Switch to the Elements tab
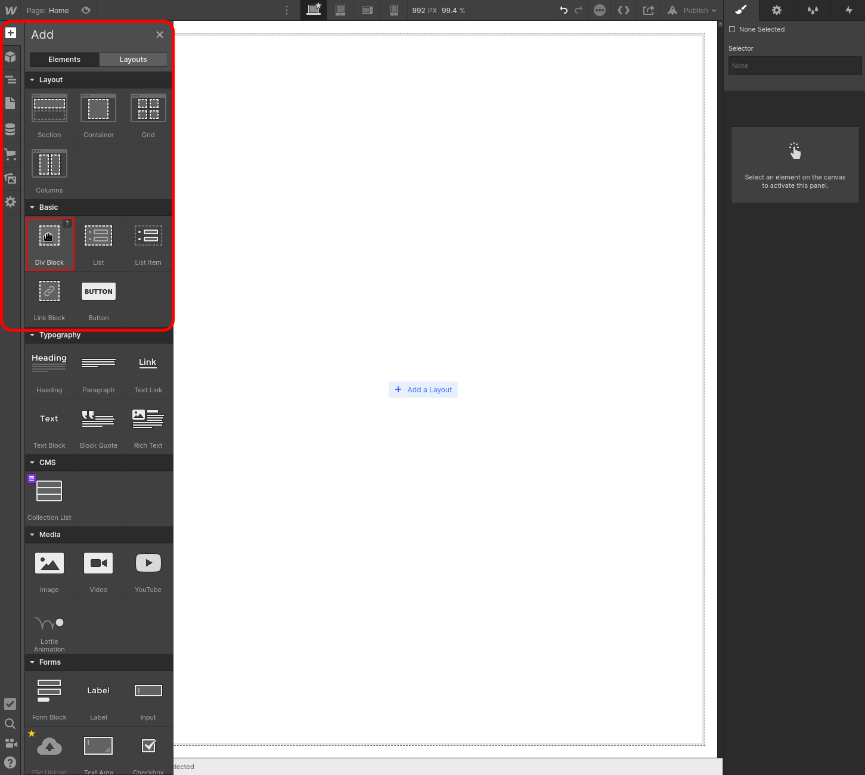The width and height of the screenshot is (865, 775). [64, 59]
